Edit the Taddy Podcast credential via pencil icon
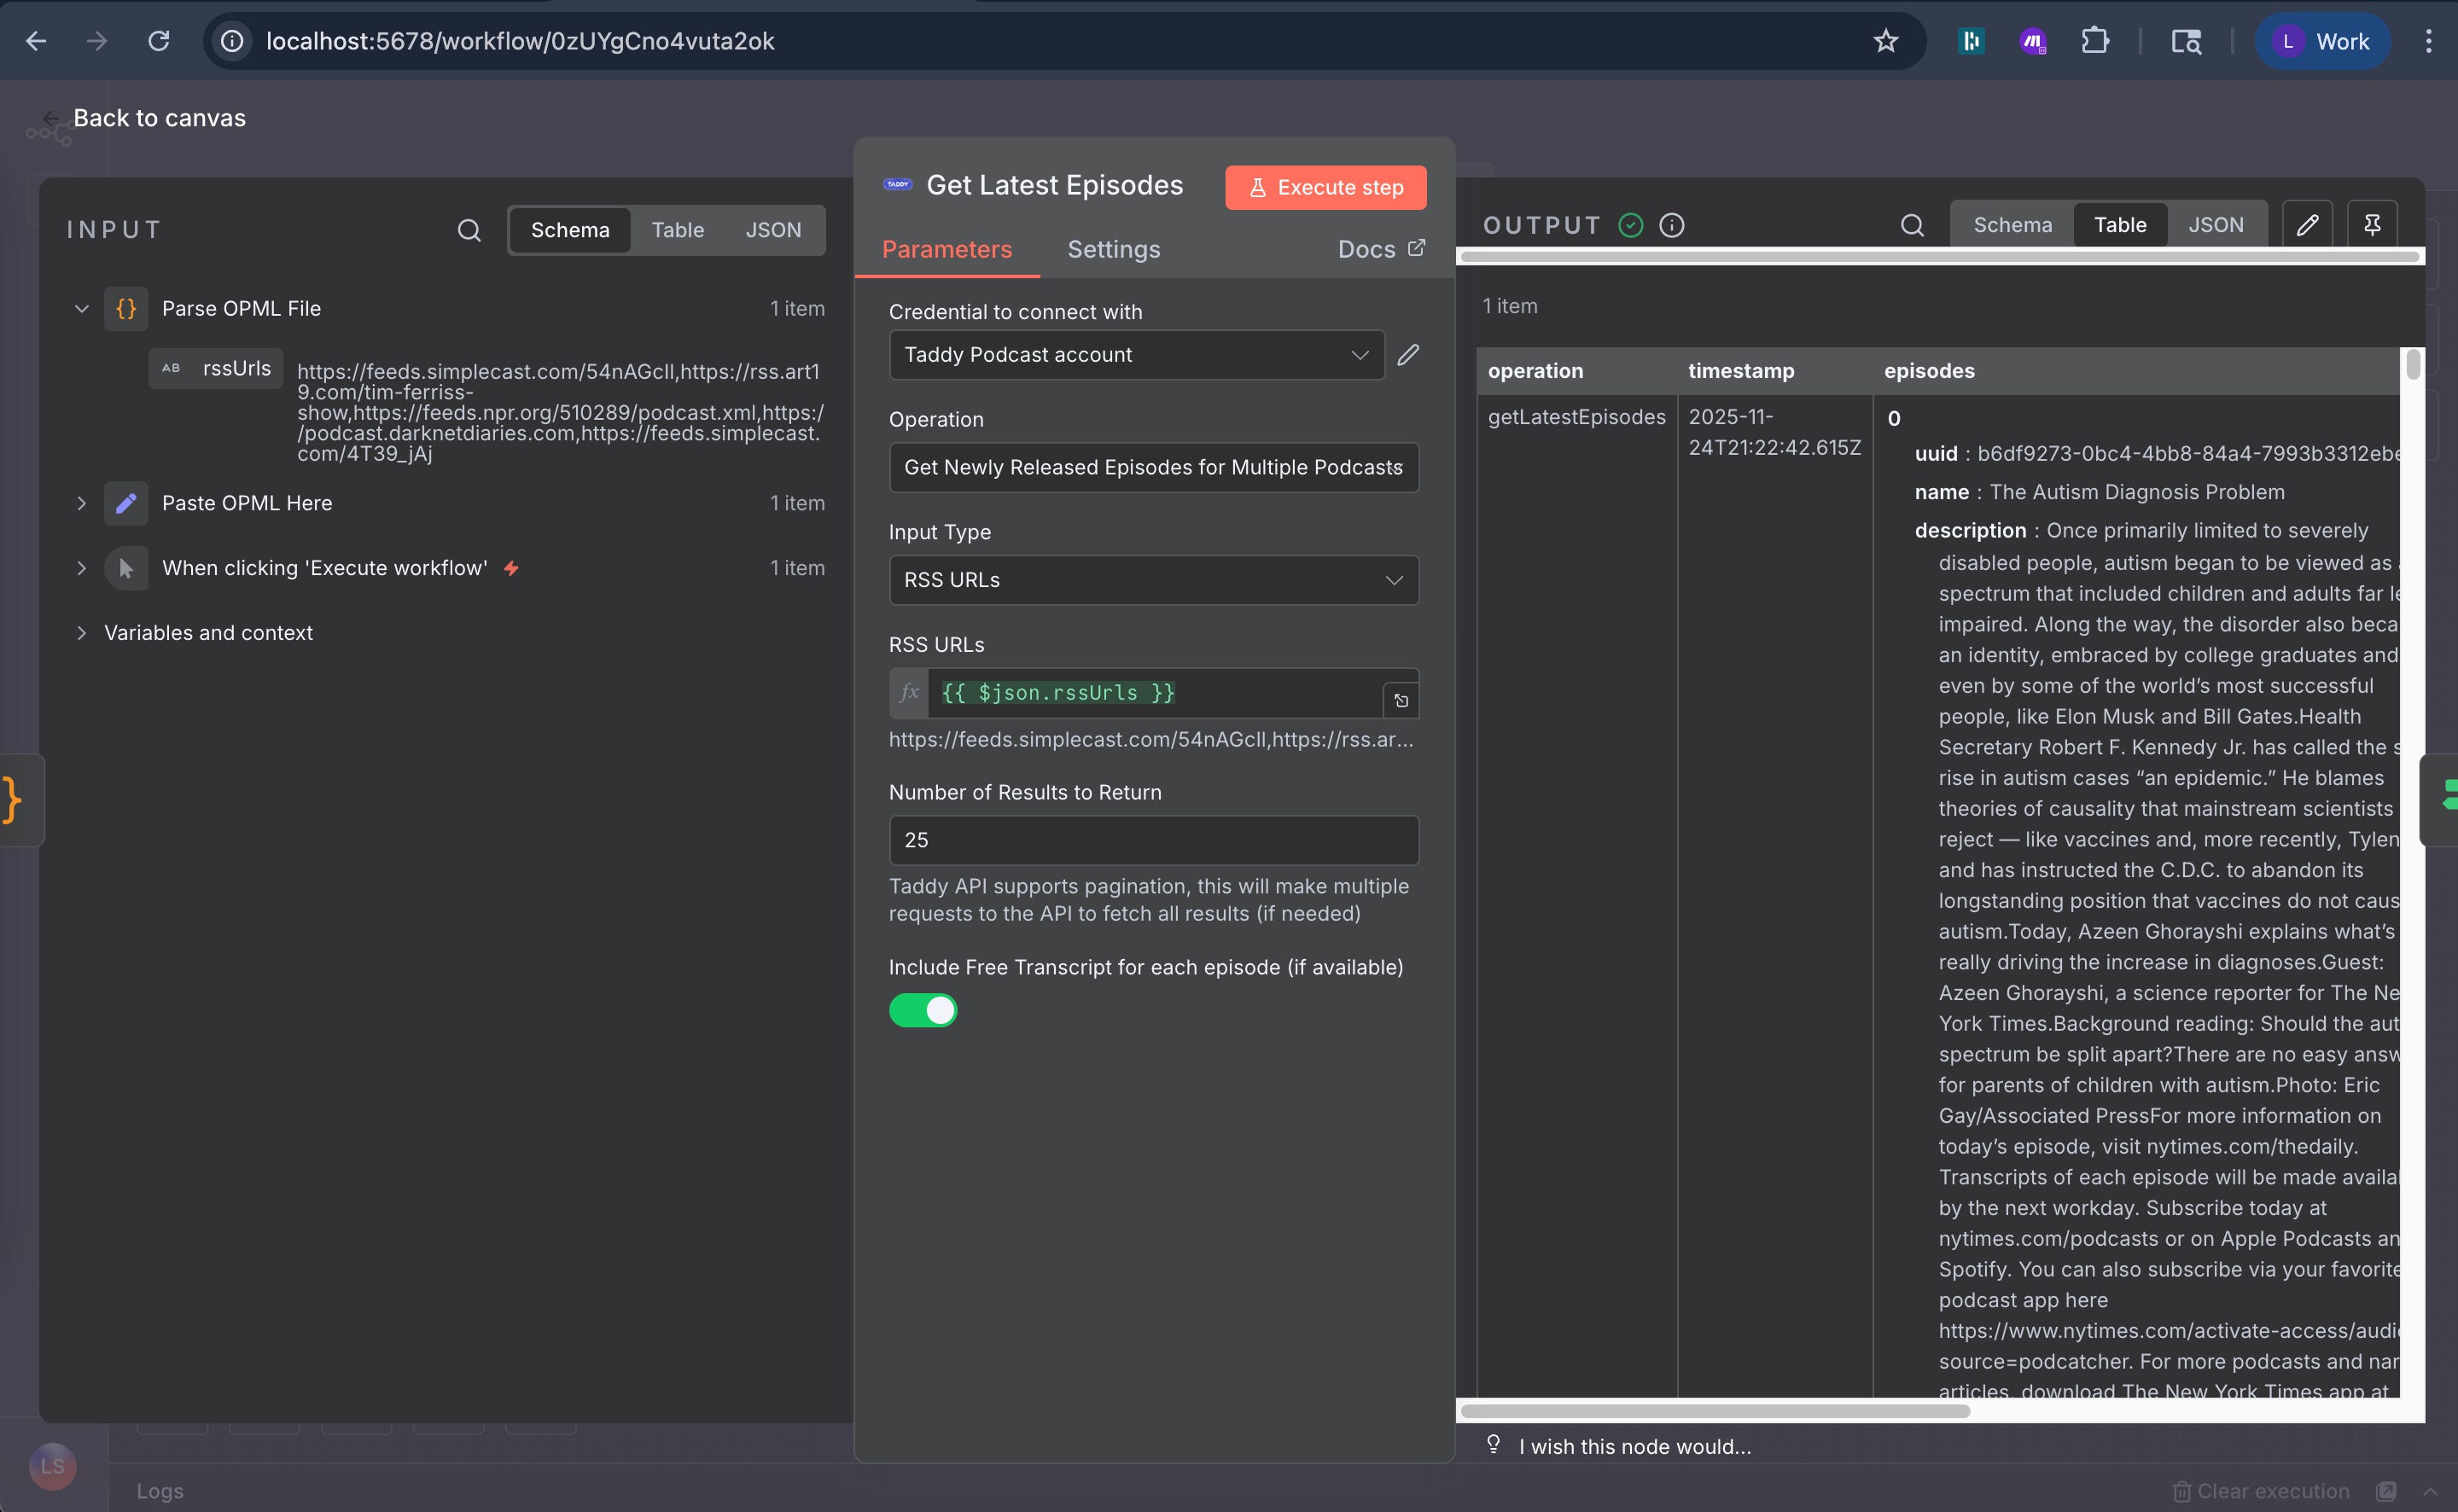The height and width of the screenshot is (1512, 2458). coord(1408,355)
